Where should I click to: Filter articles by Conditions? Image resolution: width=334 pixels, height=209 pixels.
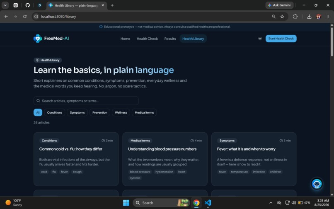(x=55, y=112)
